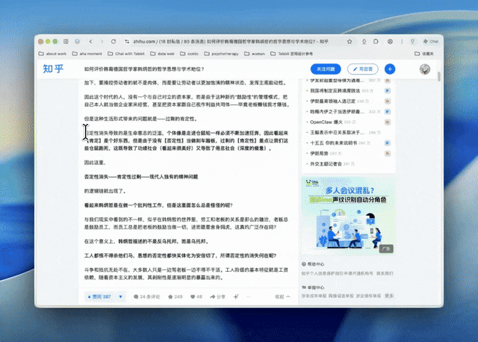Open hot topic '伊朗局势'
This screenshot has width=478, height=342.
[x=319, y=153]
